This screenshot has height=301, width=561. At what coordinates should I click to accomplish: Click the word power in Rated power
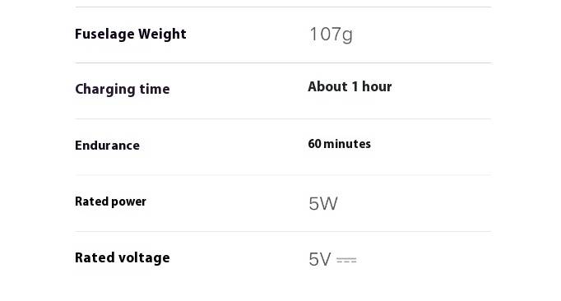point(128,202)
